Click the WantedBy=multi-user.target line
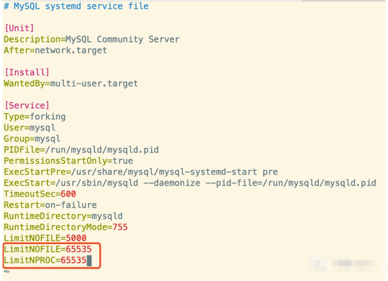 coord(71,83)
